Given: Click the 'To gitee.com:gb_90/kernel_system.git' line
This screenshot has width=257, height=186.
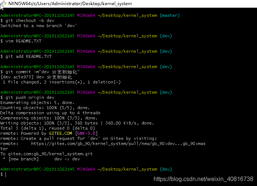Looking at the screenshot, I should (47, 154).
